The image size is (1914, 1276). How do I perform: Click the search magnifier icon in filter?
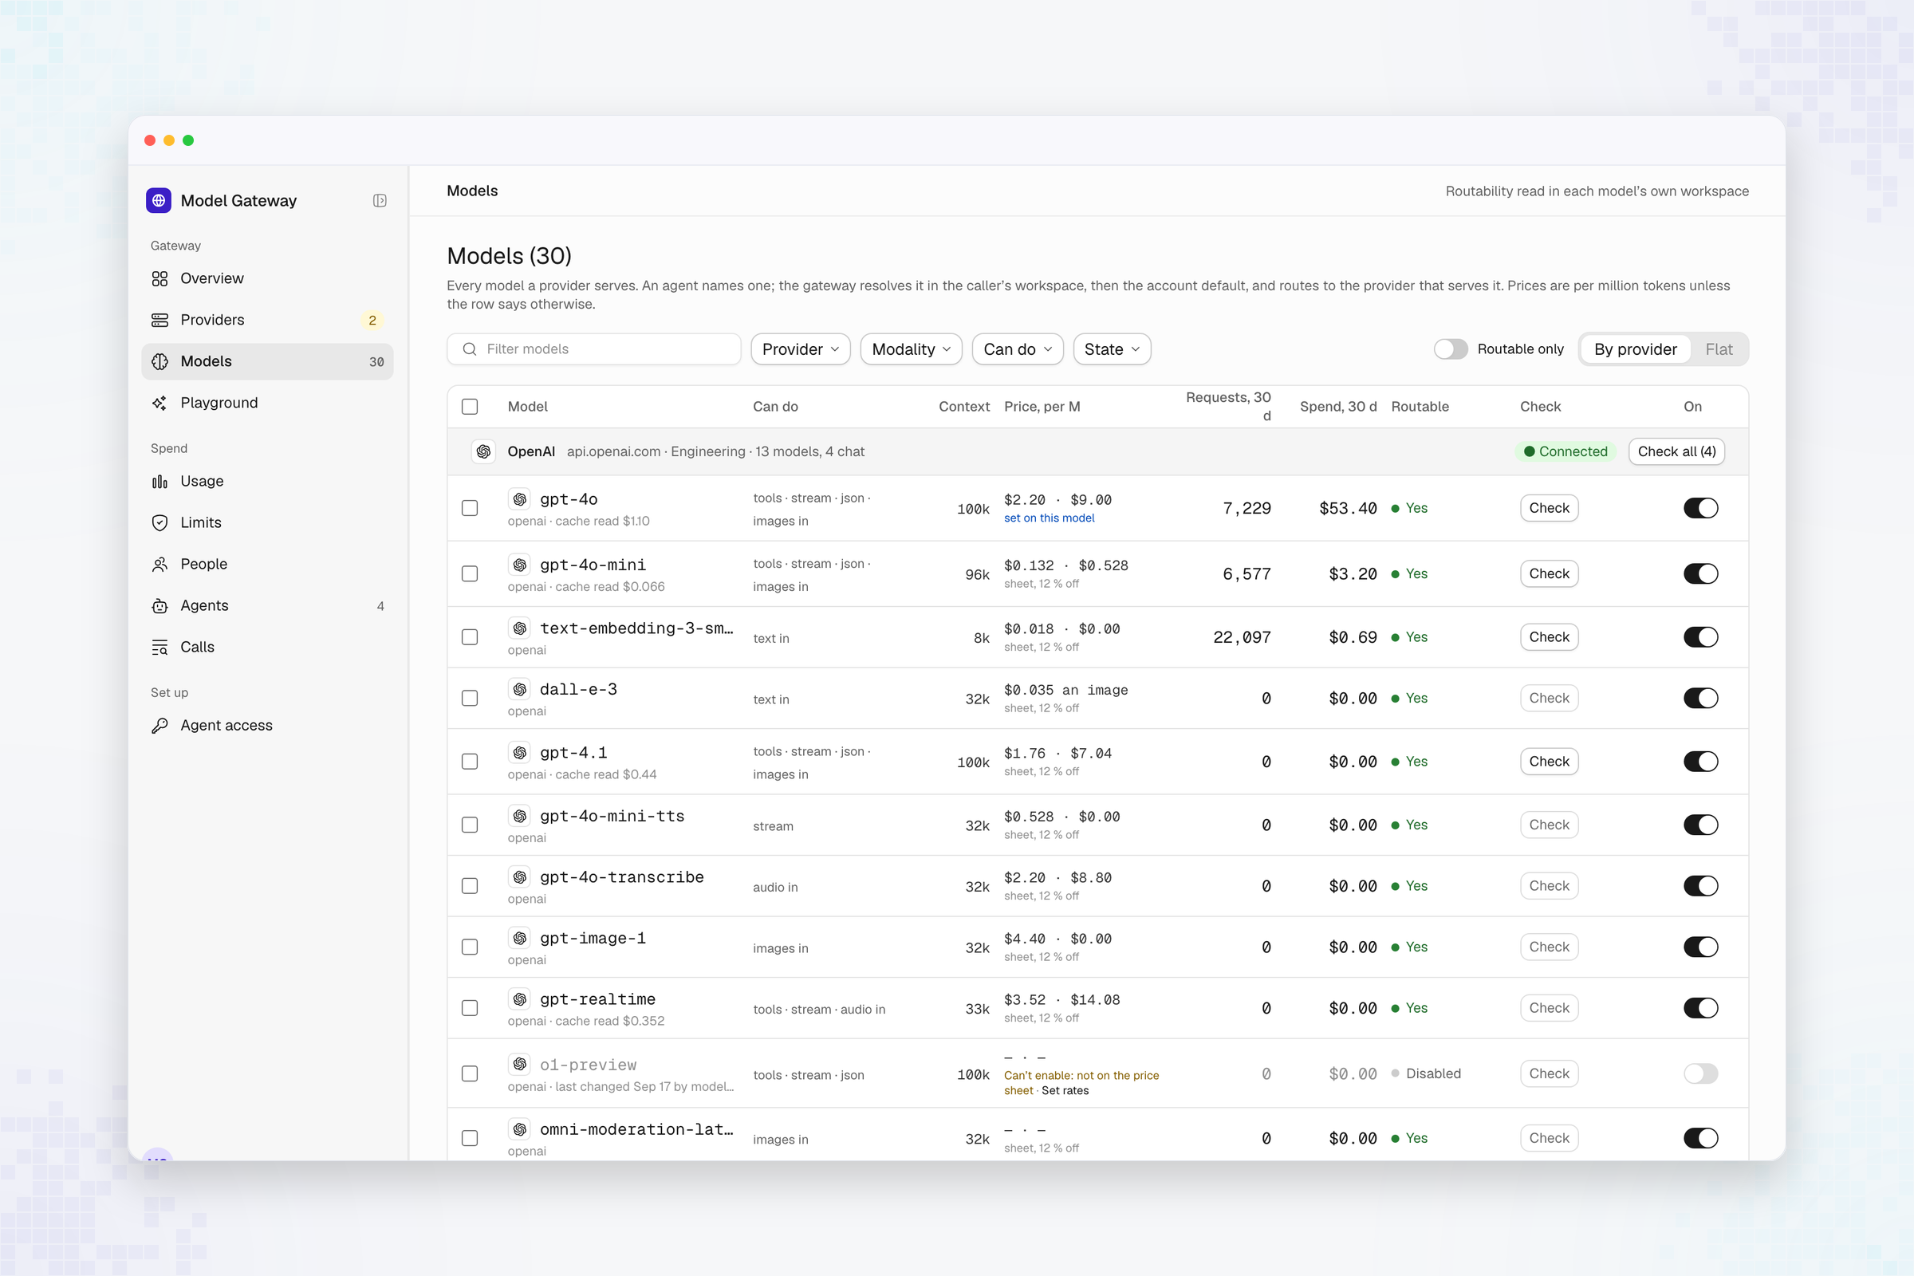(470, 350)
